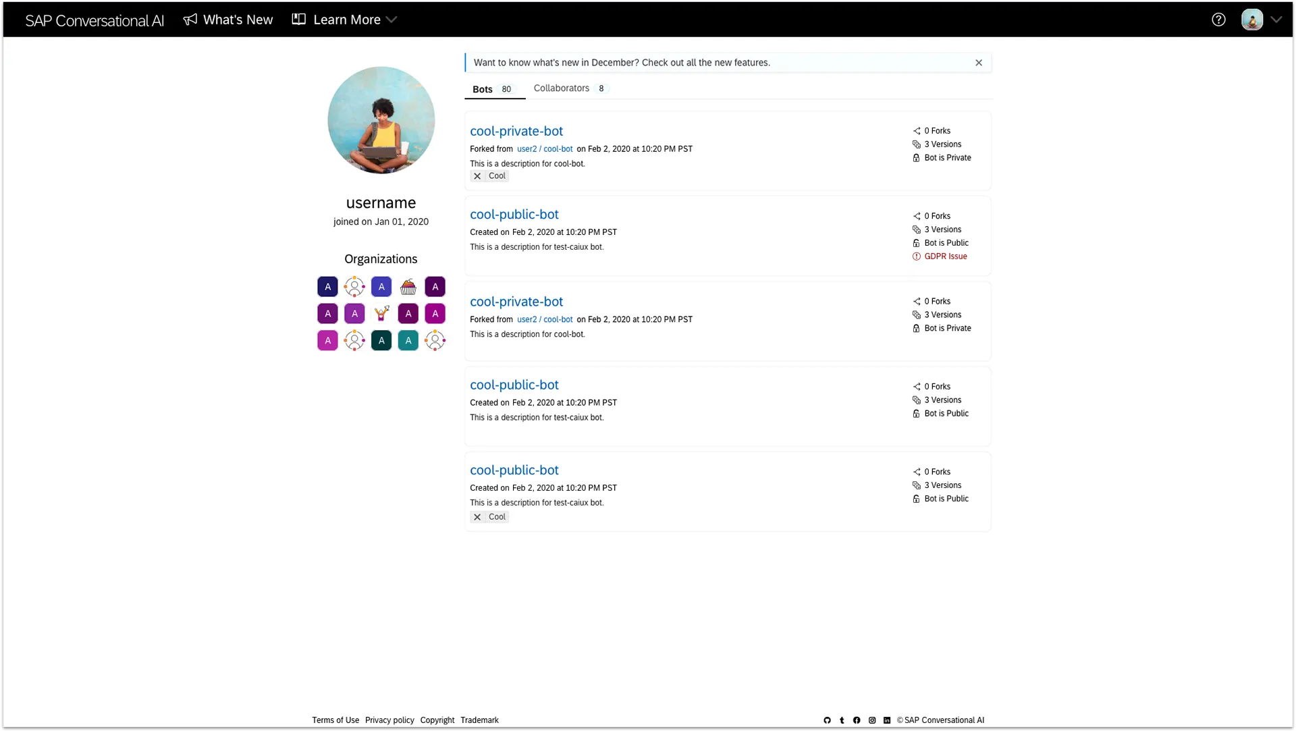Switch to the Collaborators tab
The width and height of the screenshot is (1296, 731).
point(571,88)
